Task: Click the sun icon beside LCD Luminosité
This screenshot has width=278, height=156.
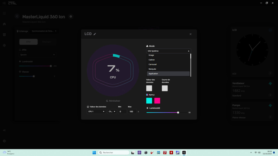Action: tap(147, 108)
